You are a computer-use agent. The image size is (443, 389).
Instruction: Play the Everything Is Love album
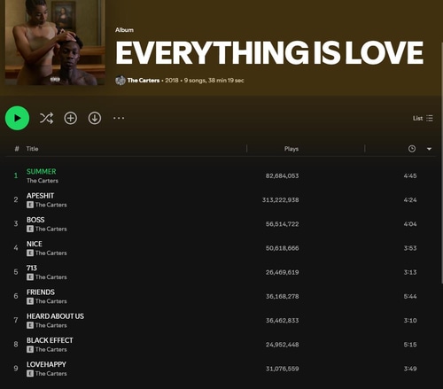(17, 118)
